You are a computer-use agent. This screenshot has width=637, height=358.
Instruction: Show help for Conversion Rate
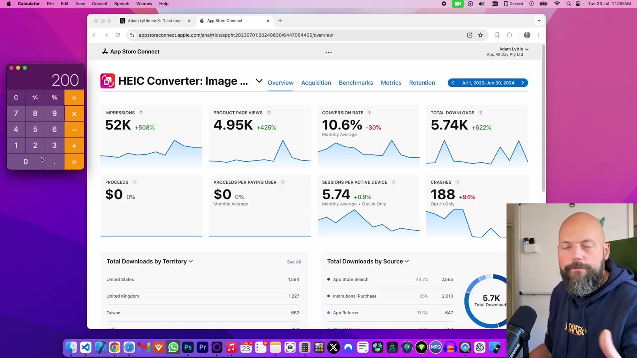[369, 113]
